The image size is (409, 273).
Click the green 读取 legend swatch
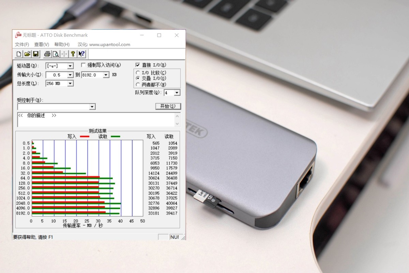pos(115,137)
